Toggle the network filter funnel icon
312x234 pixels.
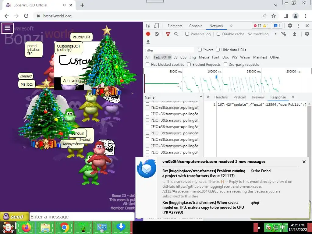(168, 34)
